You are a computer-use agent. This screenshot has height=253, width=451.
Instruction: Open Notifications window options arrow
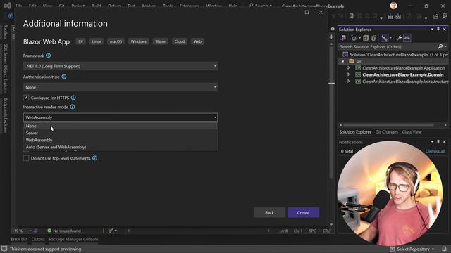point(432,142)
